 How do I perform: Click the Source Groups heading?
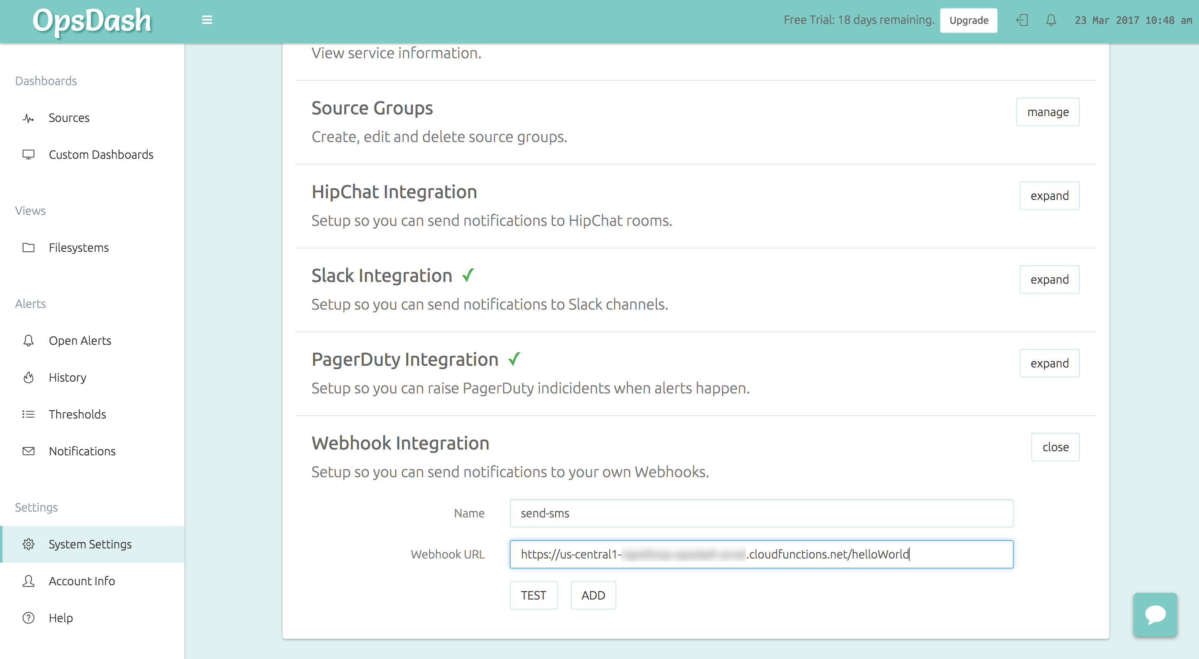[372, 108]
